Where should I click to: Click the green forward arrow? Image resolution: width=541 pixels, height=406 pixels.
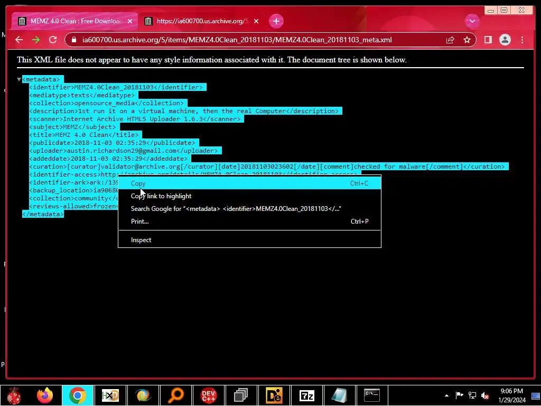click(x=36, y=40)
